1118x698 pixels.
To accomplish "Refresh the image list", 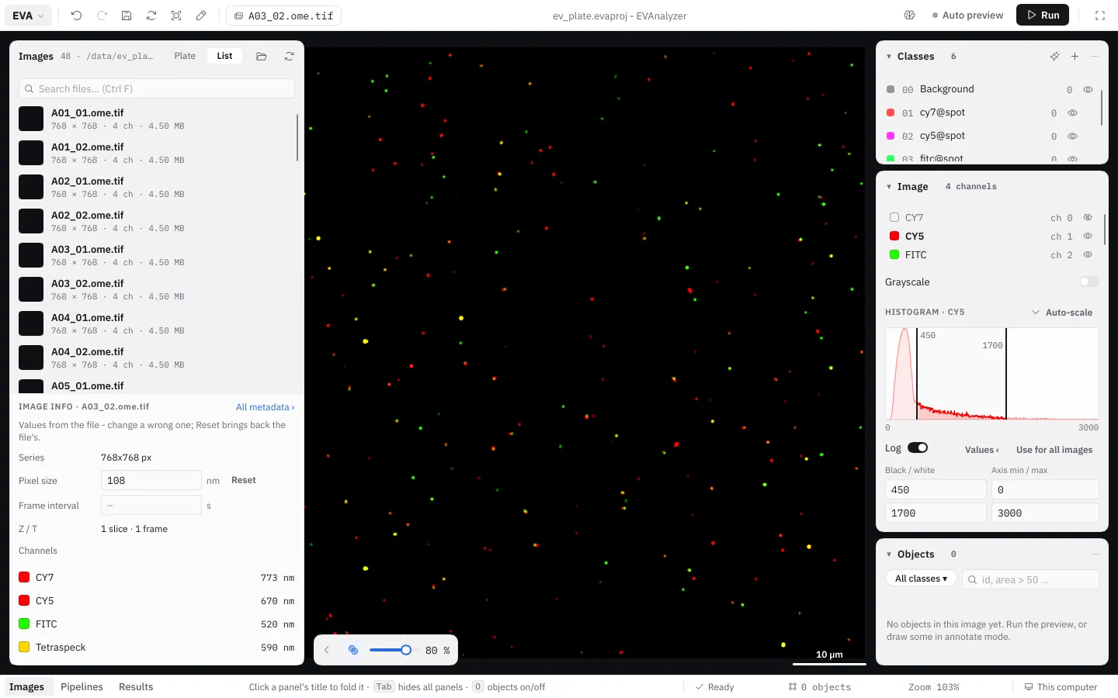I will click(289, 57).
